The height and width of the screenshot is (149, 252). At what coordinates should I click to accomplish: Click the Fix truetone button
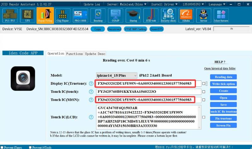[223, 118]
